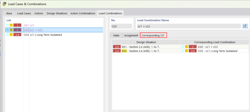The height and width of the screenshot is (112, 250).
Task: Click the Design Situation column header
Action: click(x=146, y=42)
